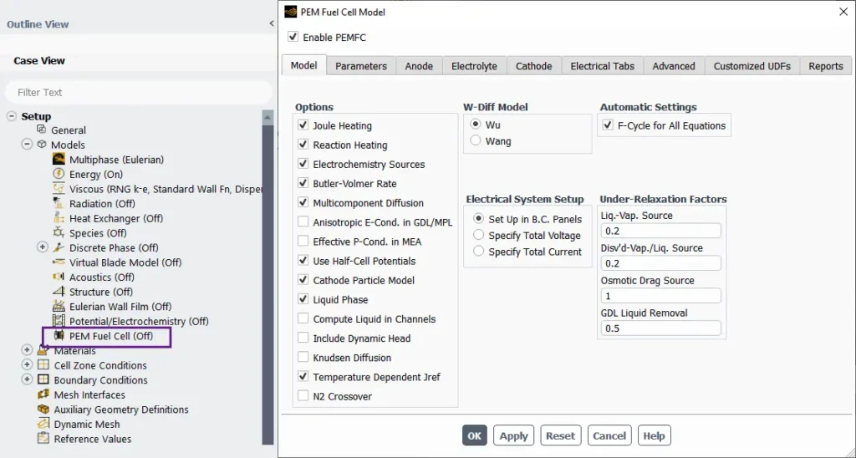Image resolution: width=856 pixels, height=458 pixels.
Task: Open the Customized UDFs tab
Action: [752, 65]
